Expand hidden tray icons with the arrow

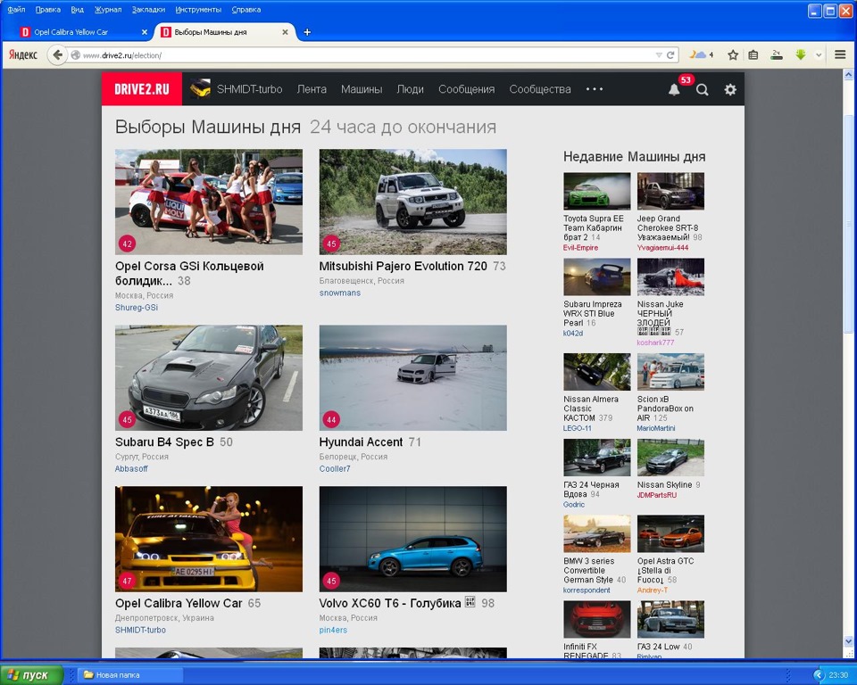tap(818, 675)
